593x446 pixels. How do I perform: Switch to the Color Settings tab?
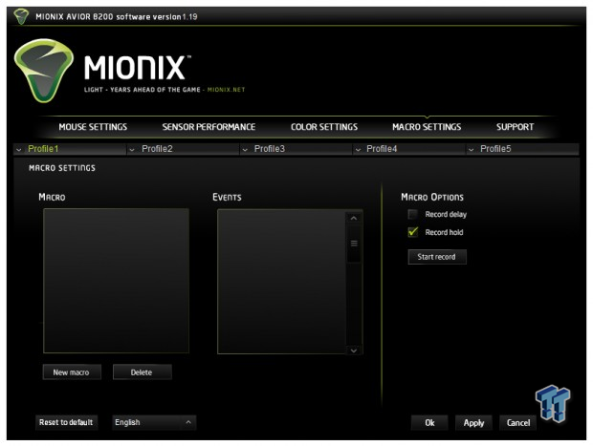pos(324,127)
